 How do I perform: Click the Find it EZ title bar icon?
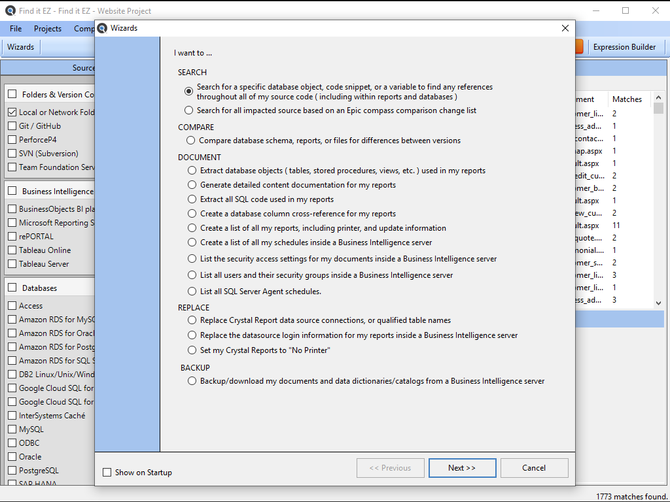pos(10,10)
